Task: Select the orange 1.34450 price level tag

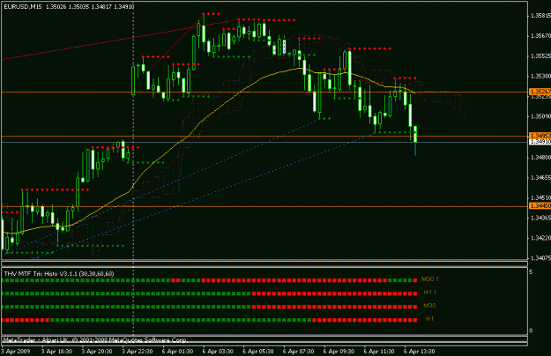Action: (540, 205)
